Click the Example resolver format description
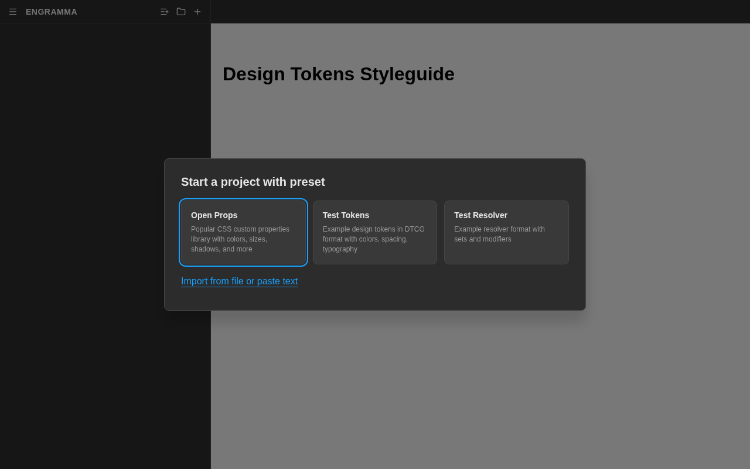Screen dimensions: 750x469 point(499,235)
